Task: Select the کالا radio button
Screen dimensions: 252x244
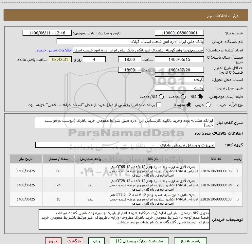Action: pos(200,97)
